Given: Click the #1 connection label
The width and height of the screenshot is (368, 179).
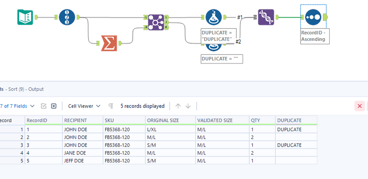Looking at the screenshot, I should (x=240, y=17).
